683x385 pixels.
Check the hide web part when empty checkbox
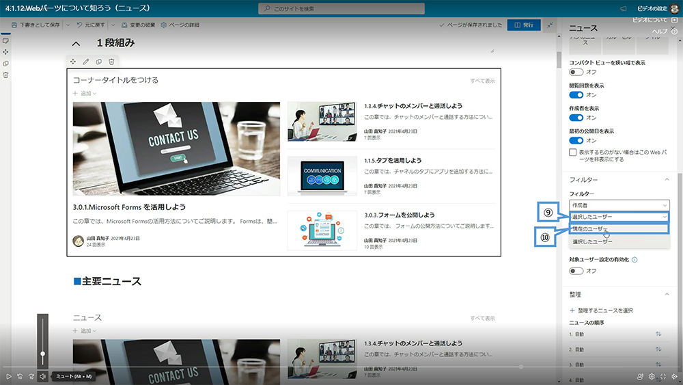(573, 152)
